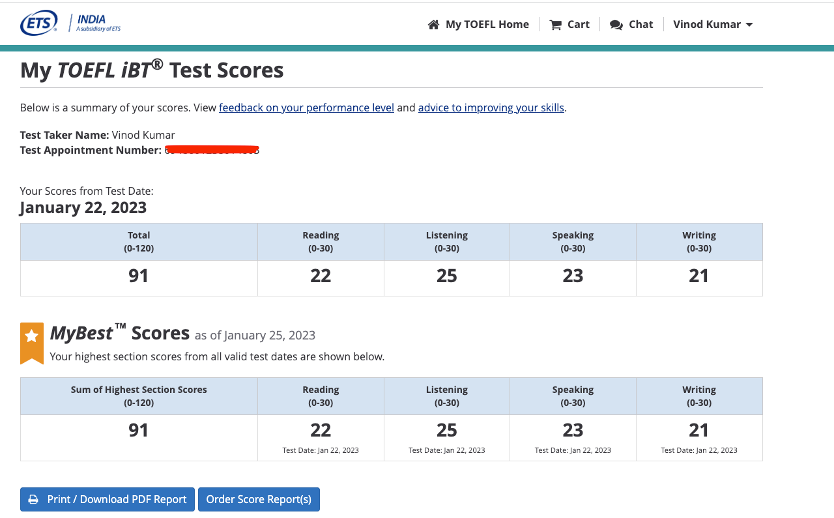
Task: Follow the advice to improving your skills link
Action: [491, 107]
